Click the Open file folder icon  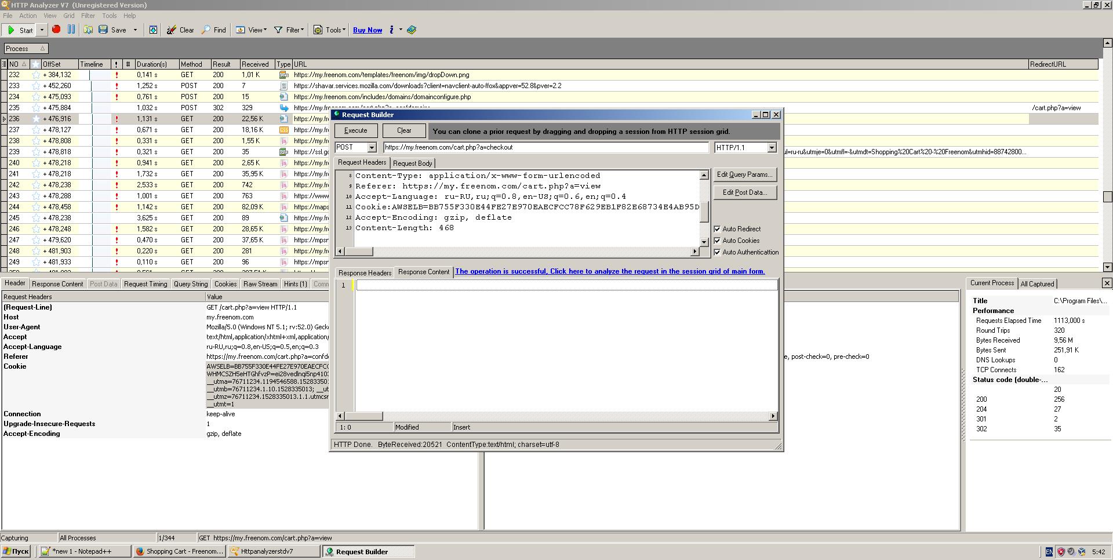pos(88,30)
